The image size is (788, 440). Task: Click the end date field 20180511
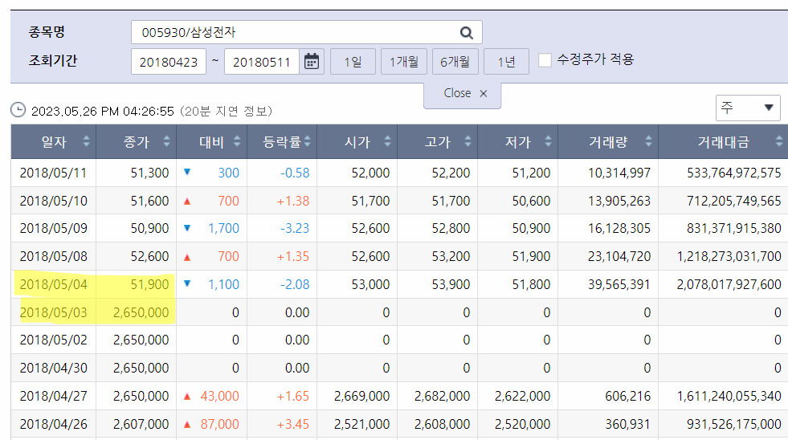point(262,62)
